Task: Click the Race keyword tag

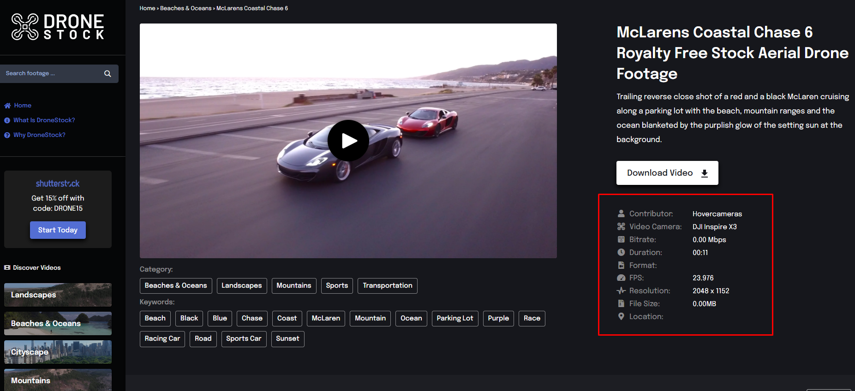Action: pos(532,319)
